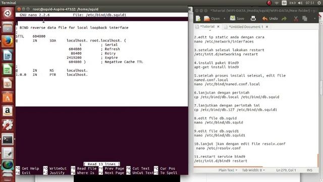
Task: Launch Firefox from the launcher
Action: point(8,41)
